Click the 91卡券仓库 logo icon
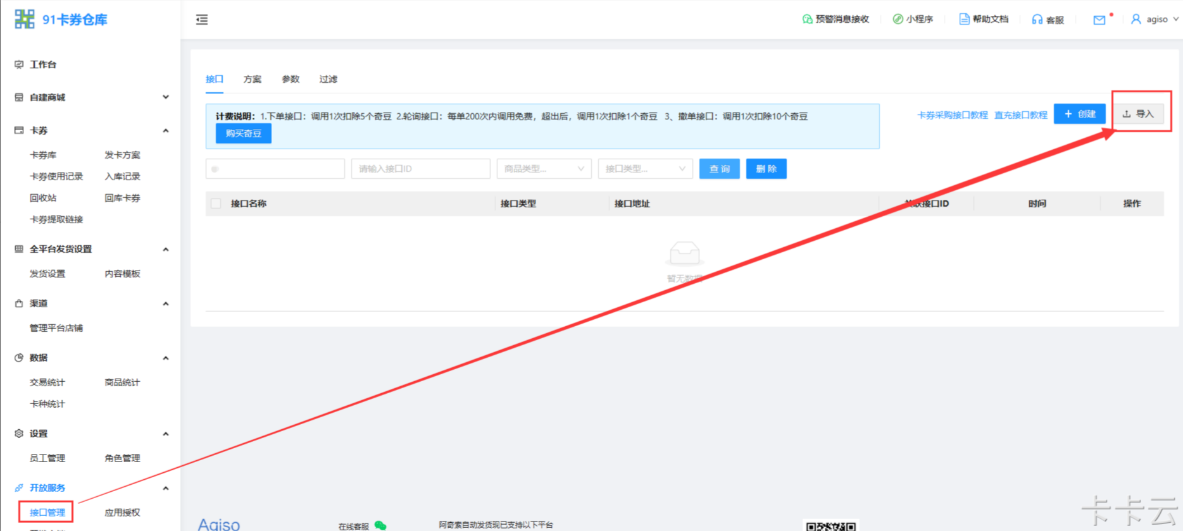 pyautogui.click(x=25, y=19)
